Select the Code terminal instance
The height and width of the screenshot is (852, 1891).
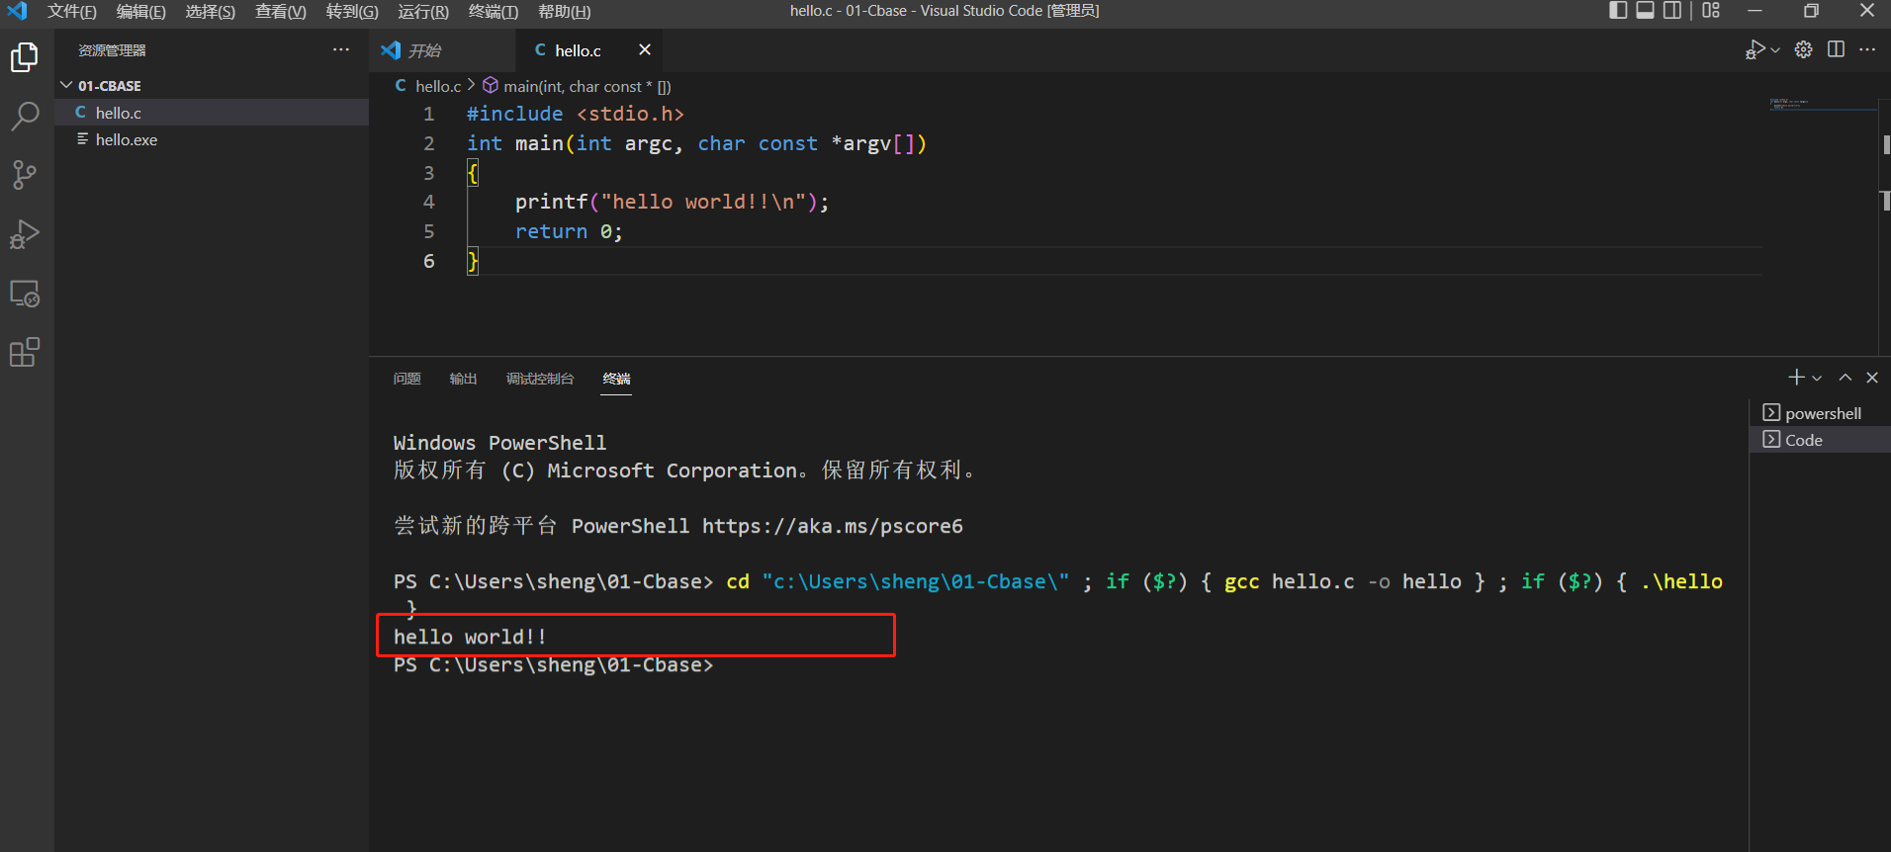point(1820,440)
